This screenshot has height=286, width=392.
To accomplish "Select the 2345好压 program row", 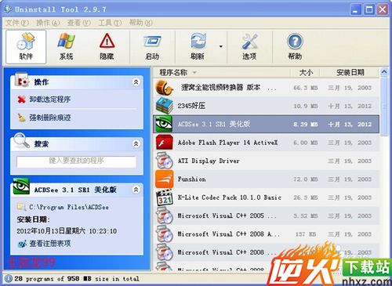I will (x=266, y=106).
